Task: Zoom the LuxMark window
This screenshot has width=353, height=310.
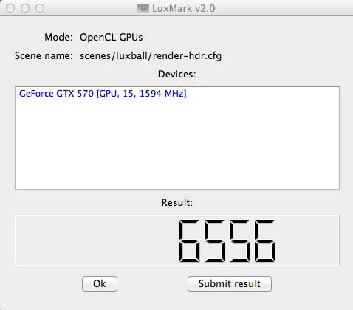Action: pyautogui.click(x=40, y=8)
